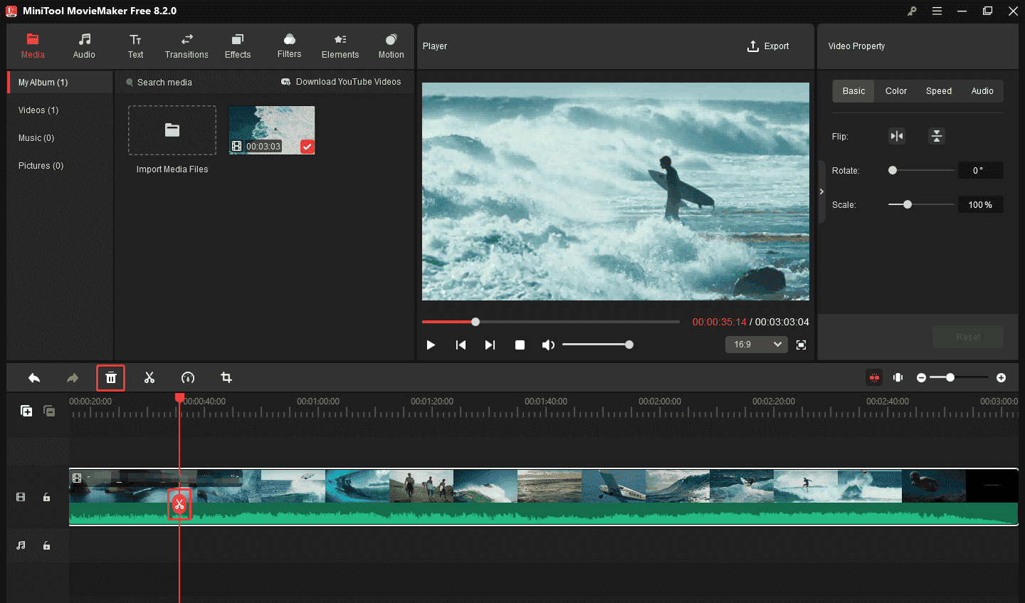Click the scale 100 % value field

click(980, 204)
